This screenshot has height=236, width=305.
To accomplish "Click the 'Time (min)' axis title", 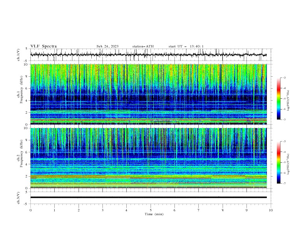I will pos(154,214).
